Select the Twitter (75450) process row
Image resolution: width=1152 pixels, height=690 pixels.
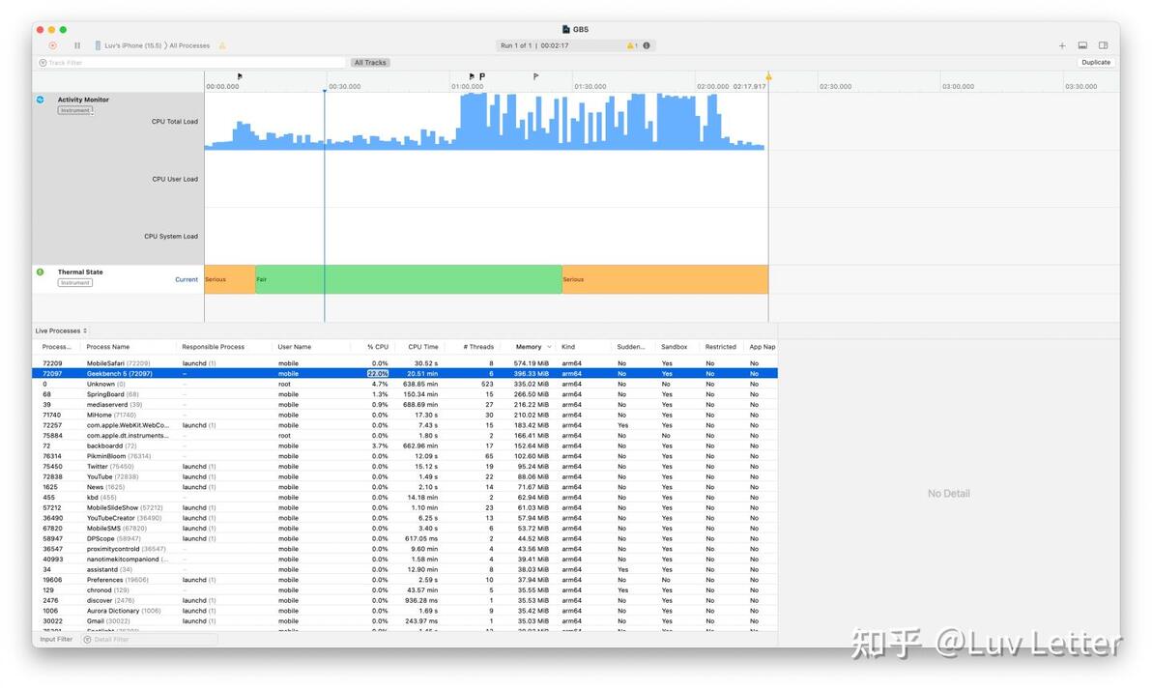405,466
